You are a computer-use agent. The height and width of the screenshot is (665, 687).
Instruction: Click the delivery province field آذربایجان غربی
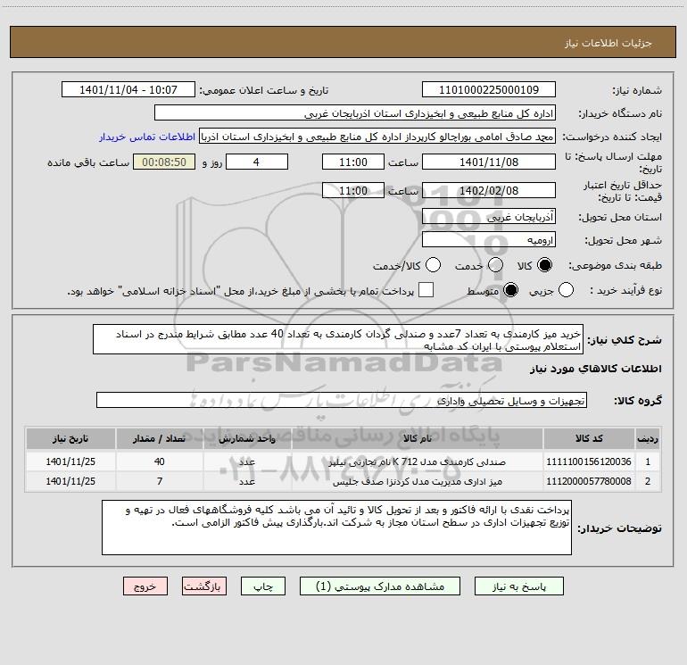(489, 217)
